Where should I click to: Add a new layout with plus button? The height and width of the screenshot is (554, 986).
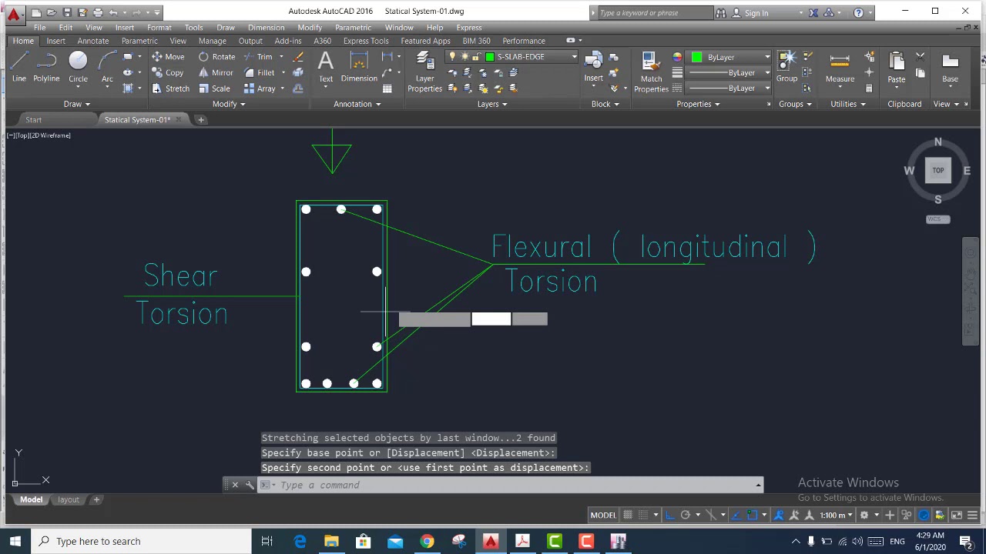(x=96, y=500)
